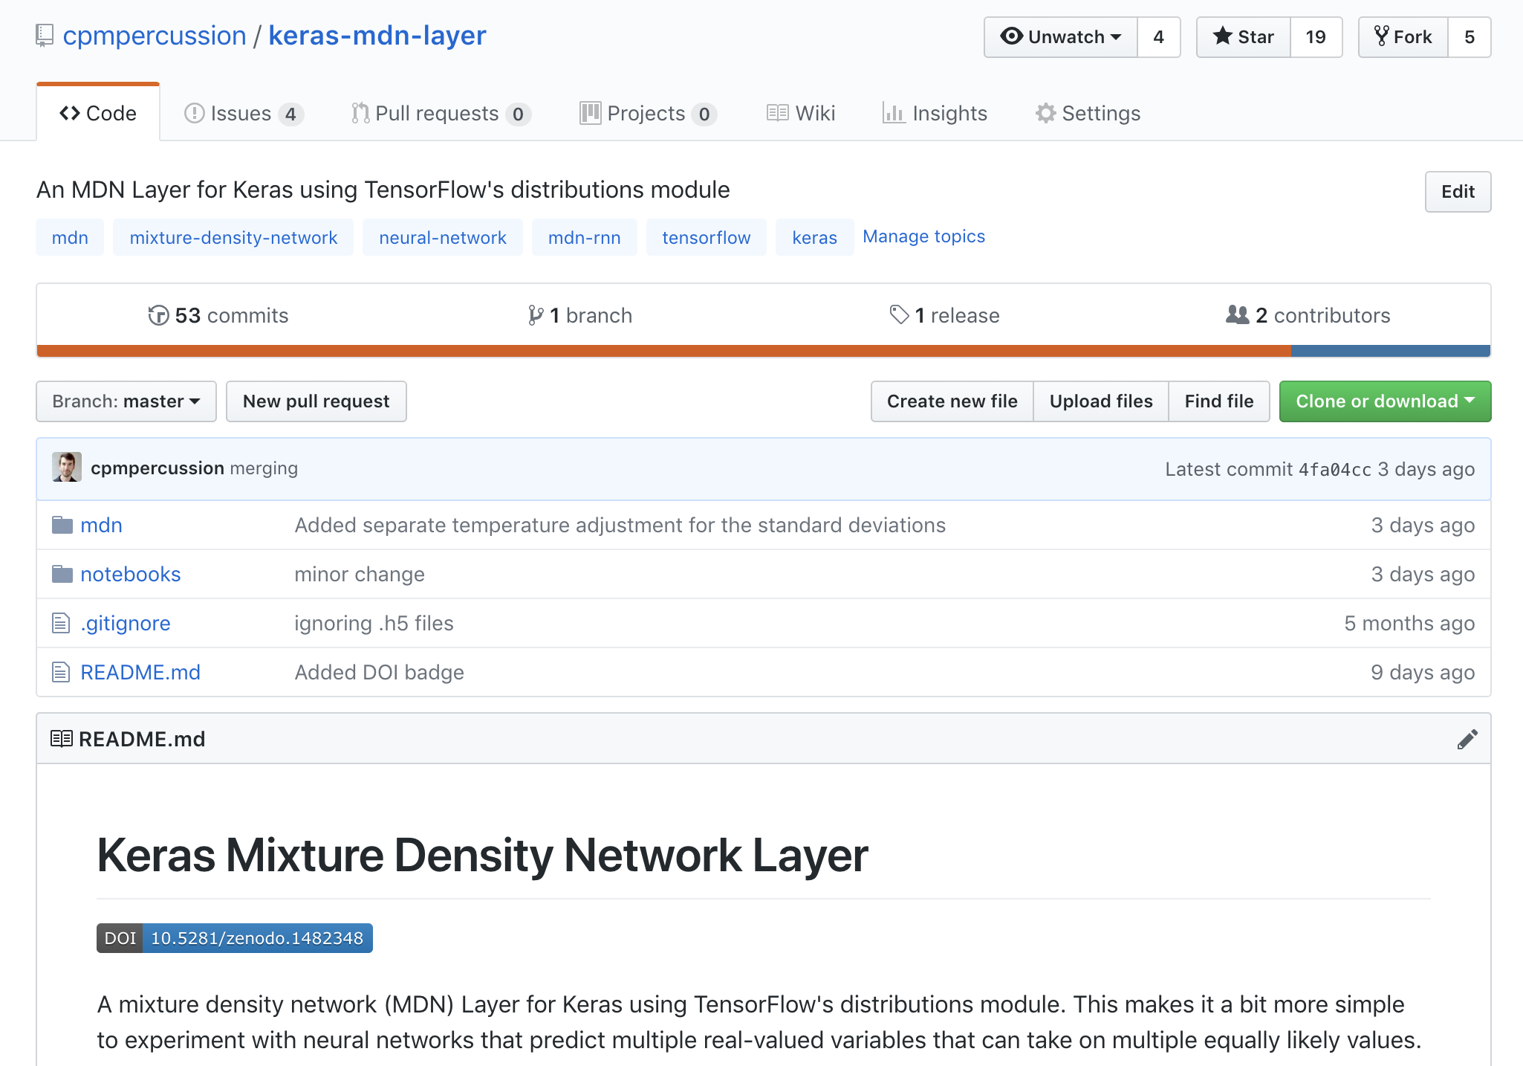This screenshot has height=1066, width=1523.
Task: Open stargazers count 19
Action: click(x=1316, y=37)
